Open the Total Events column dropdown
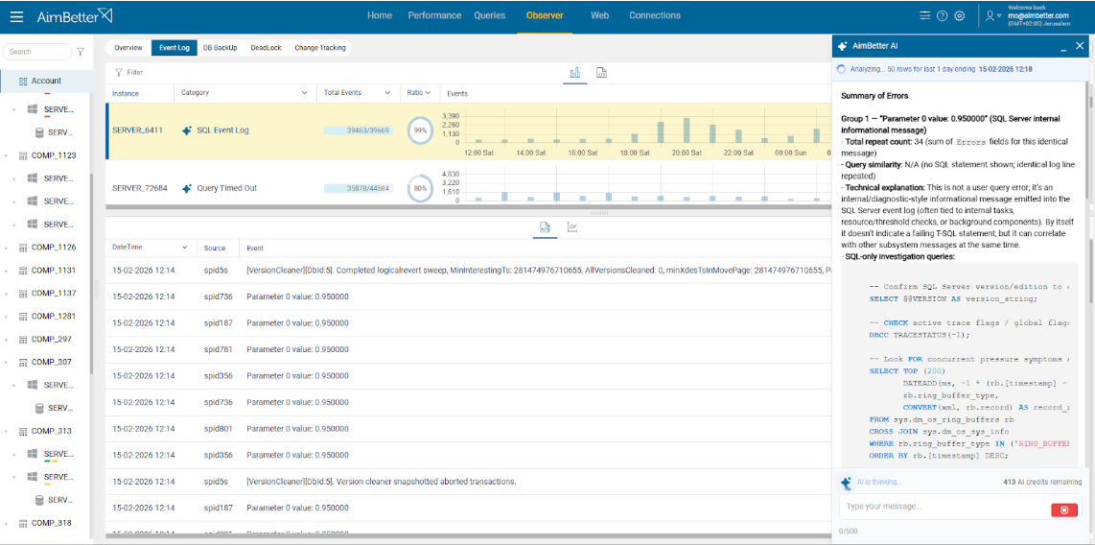The image size is (1095, 545). [x=388, y=93]
